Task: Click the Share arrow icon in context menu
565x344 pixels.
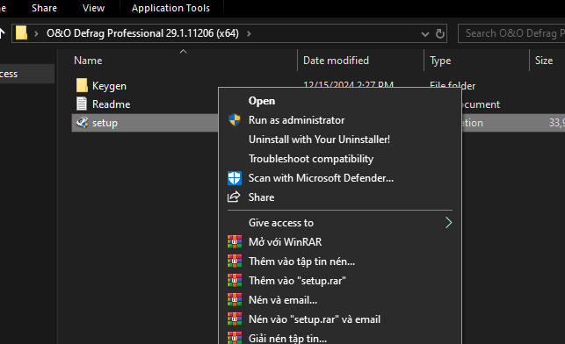Action: pyautogui.click(x=234, y=197)
